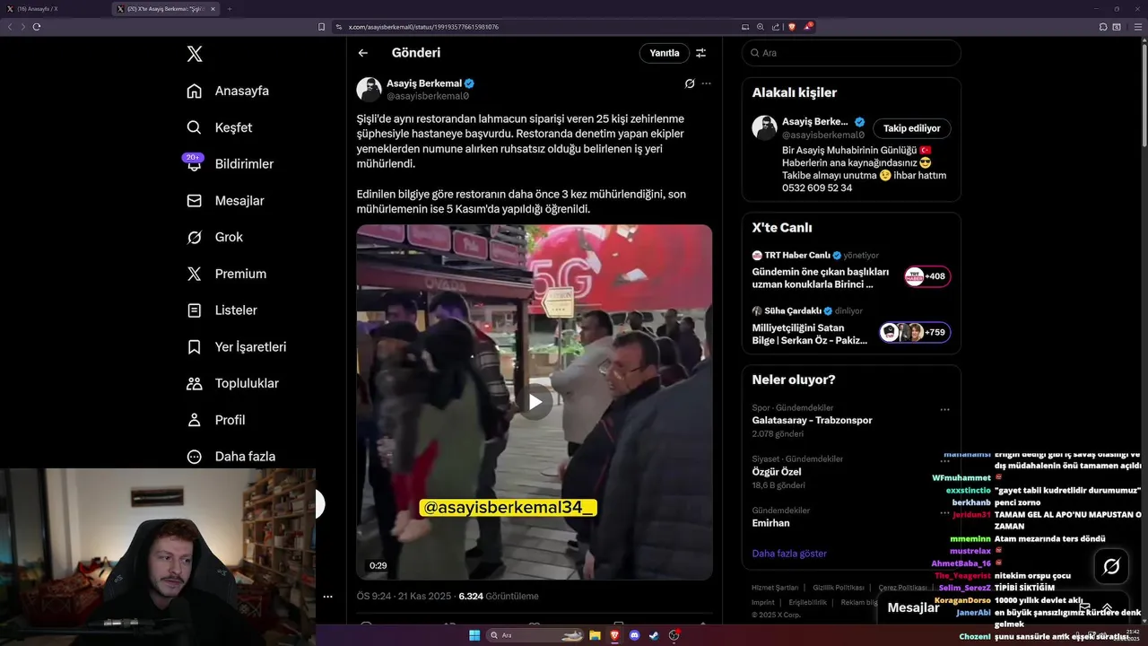
Task: Open the Grok icon in sidebar
Action: point(194,237)
